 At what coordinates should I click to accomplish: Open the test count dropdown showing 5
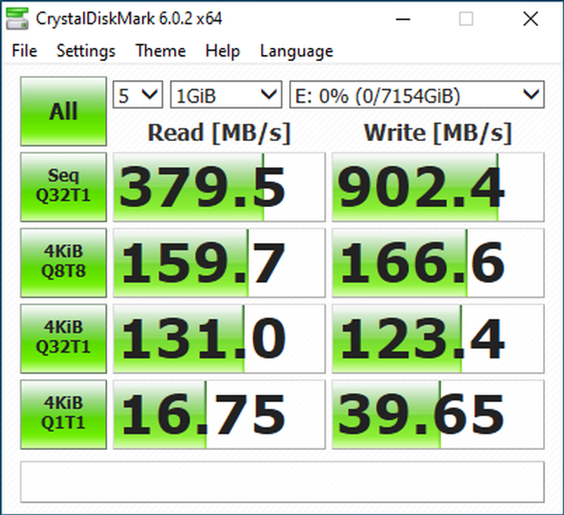point(138,96)
